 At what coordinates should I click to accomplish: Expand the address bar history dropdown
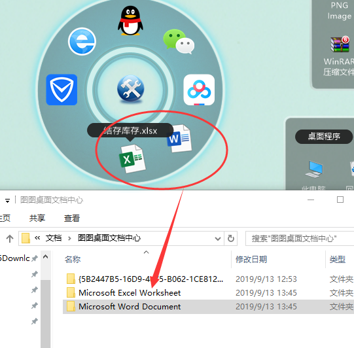click(x=218, y=239)
